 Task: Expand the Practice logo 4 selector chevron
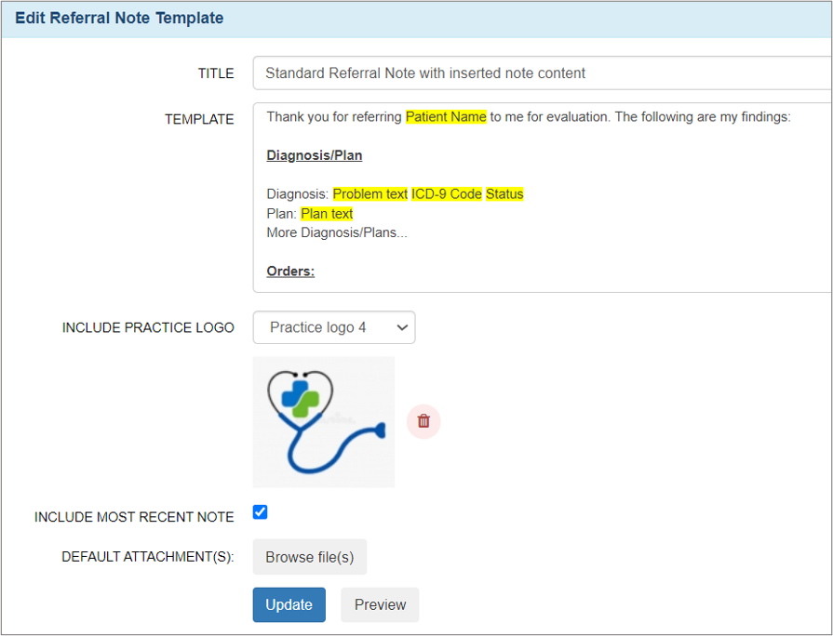tap(402, 327)
